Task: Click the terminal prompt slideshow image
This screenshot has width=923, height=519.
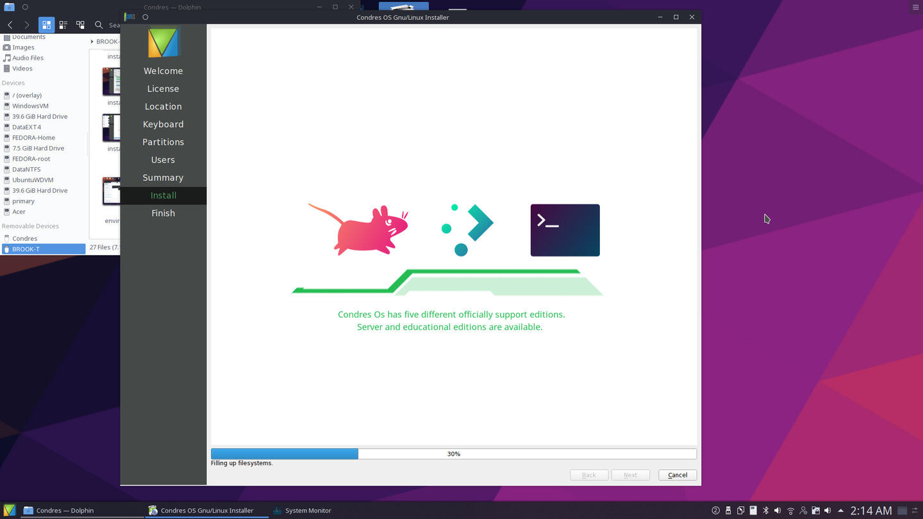Action: click(x=565, y=230)
